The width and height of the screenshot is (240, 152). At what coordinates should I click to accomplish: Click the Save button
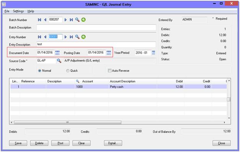tap(18, 143)
